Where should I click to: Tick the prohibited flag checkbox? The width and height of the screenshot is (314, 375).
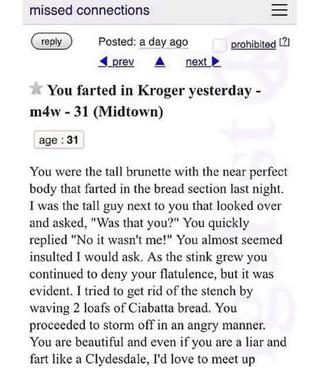click(x=220, y=45)
